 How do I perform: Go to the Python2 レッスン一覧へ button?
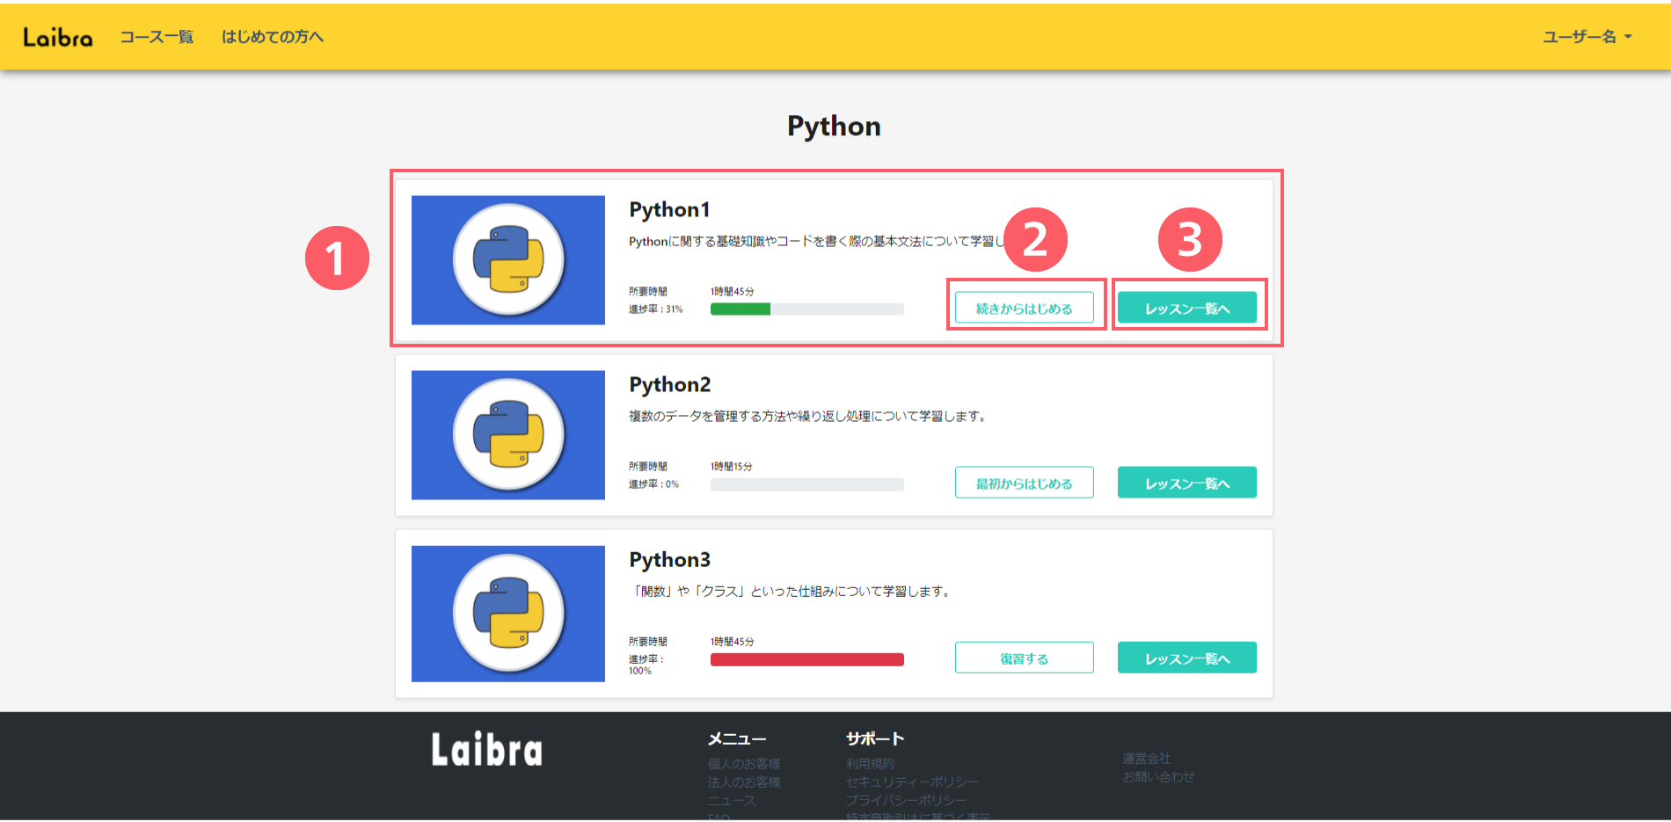(1186, 483)
